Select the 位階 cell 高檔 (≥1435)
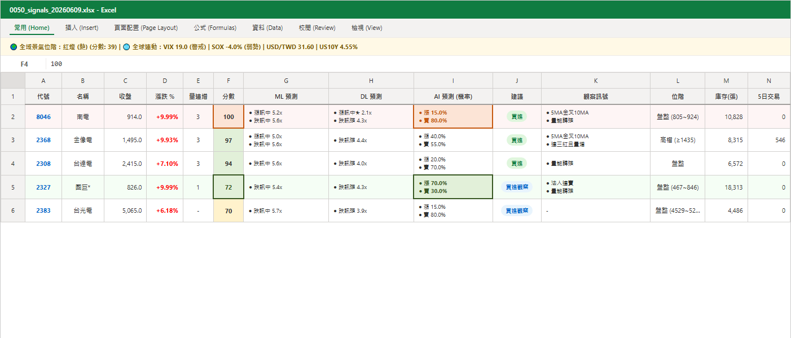Image resolution: width=791 pixels, height=338 pixels. [678, 140]
